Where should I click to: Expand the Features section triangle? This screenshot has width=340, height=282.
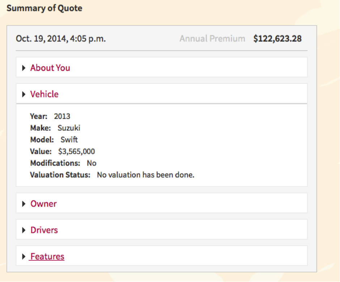(24, 257)
